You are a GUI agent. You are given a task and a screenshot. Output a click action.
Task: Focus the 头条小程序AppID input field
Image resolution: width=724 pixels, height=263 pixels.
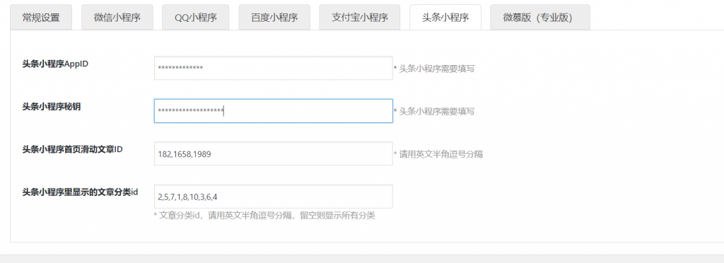[x=274, y=69]
